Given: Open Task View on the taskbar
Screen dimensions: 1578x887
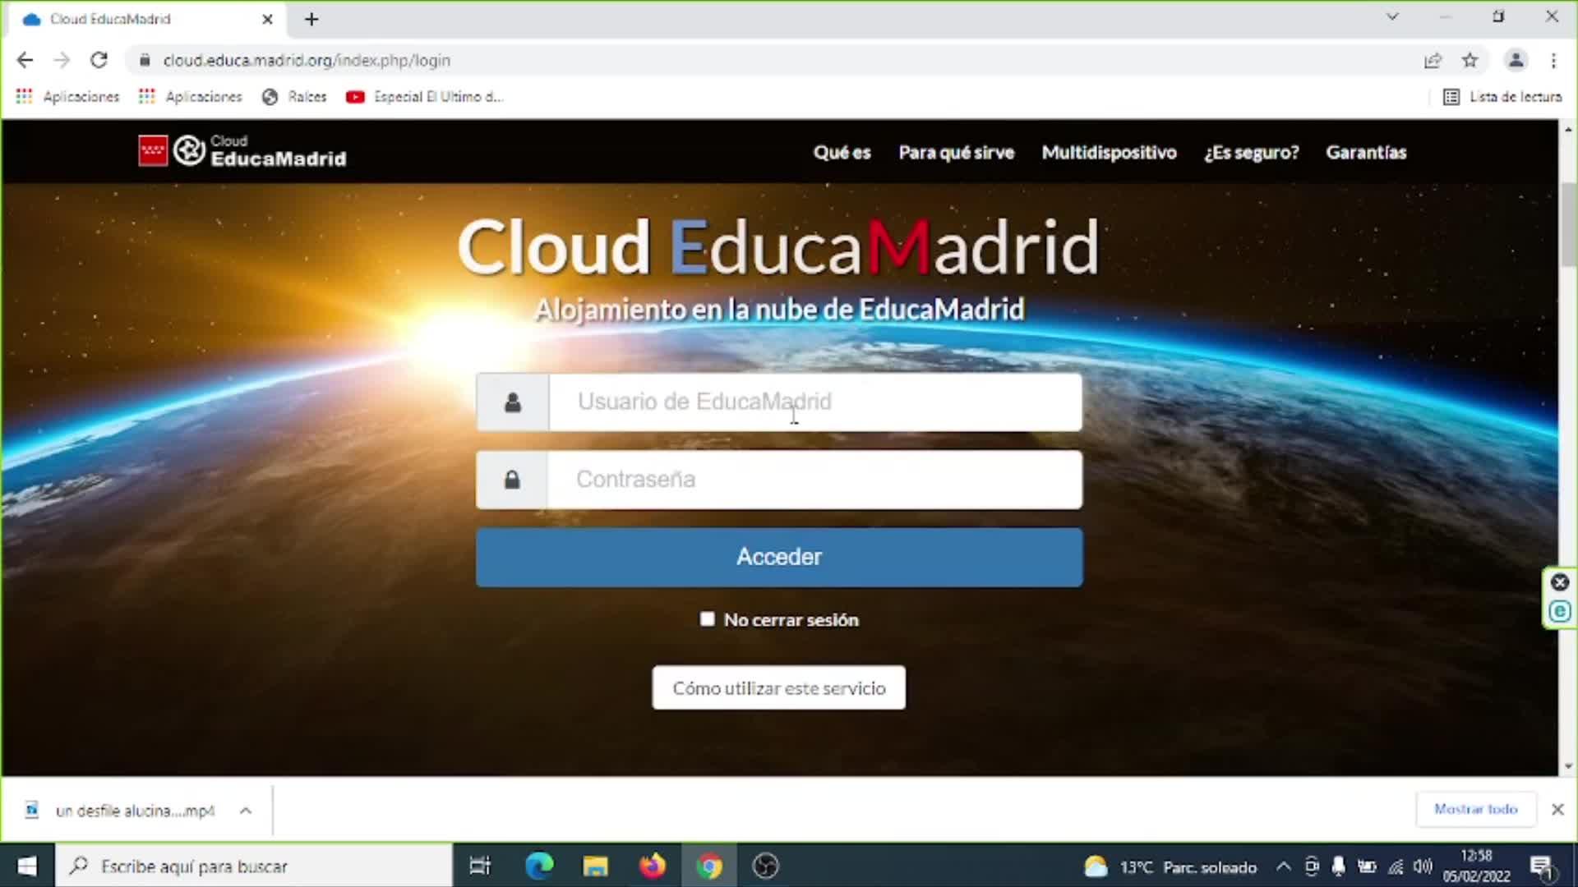Looking at the screenshot, I should point(480,866).
